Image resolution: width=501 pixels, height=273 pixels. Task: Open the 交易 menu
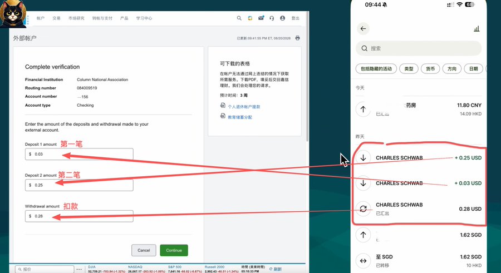click(x=57, y=18)
